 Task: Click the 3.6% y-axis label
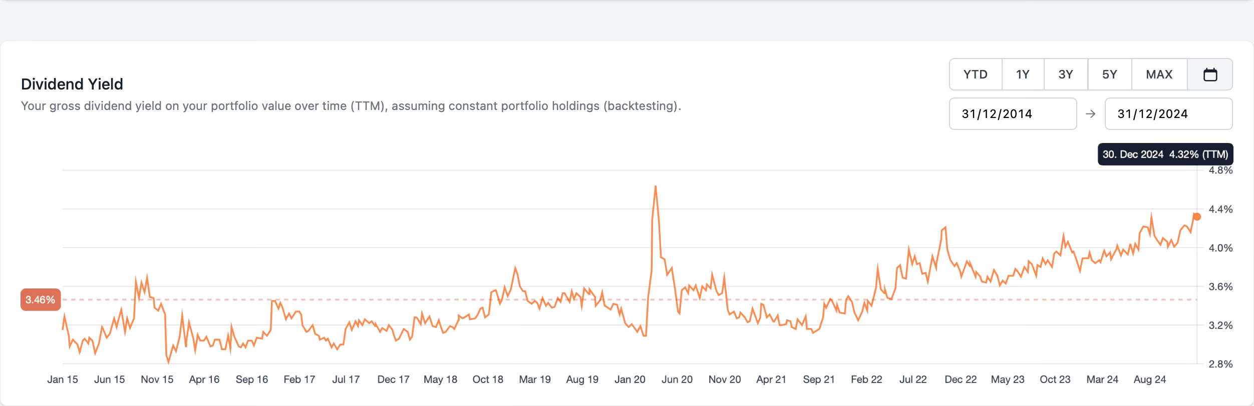(x=1220, y=287)
